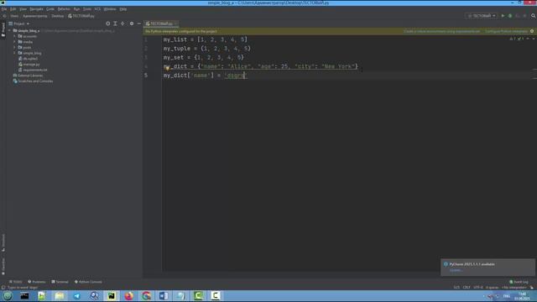The width and height of the screenshot is (537, 302).
Task: Click on code line my_list
Action: (x=205, y=39)
